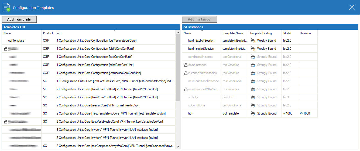Click templateInExplicit... template name cell

[235, 41]
